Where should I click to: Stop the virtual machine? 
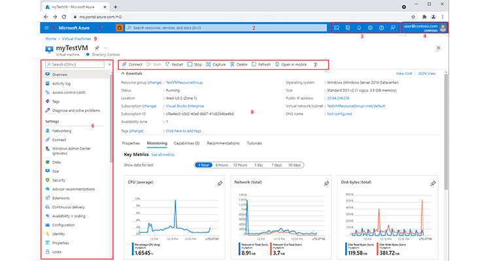coord(195,65)
